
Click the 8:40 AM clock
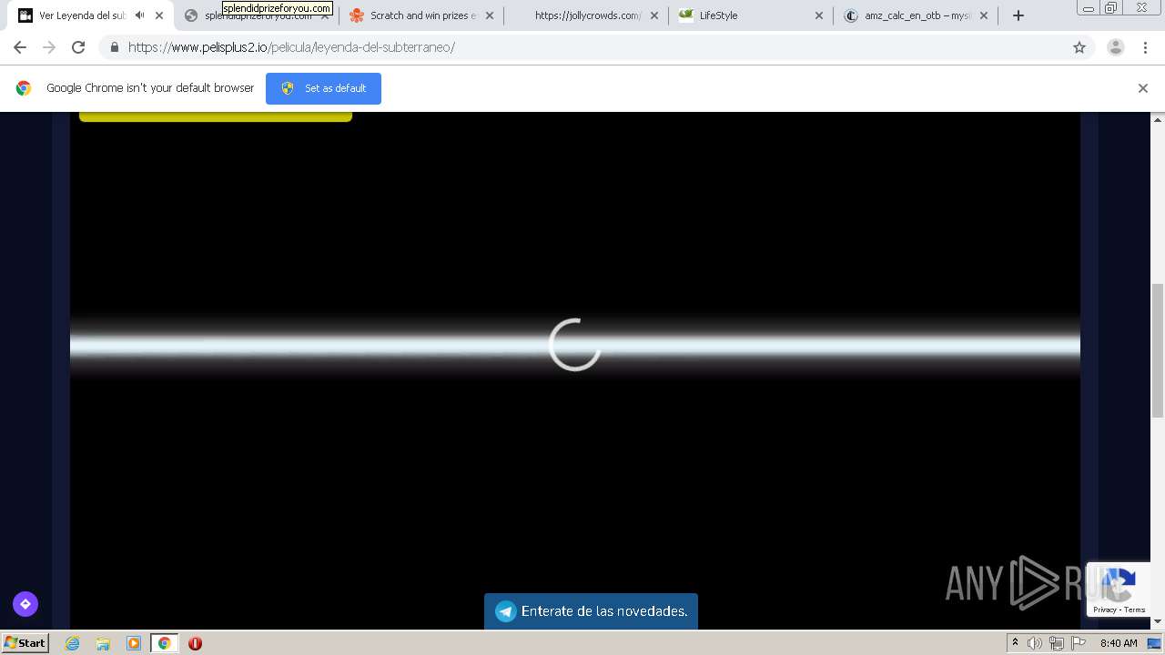pos(1119,643)
